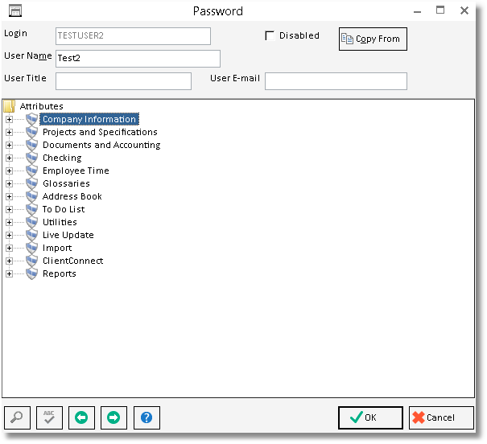Click the shield icon beside ClientConnect

(31, 261)
